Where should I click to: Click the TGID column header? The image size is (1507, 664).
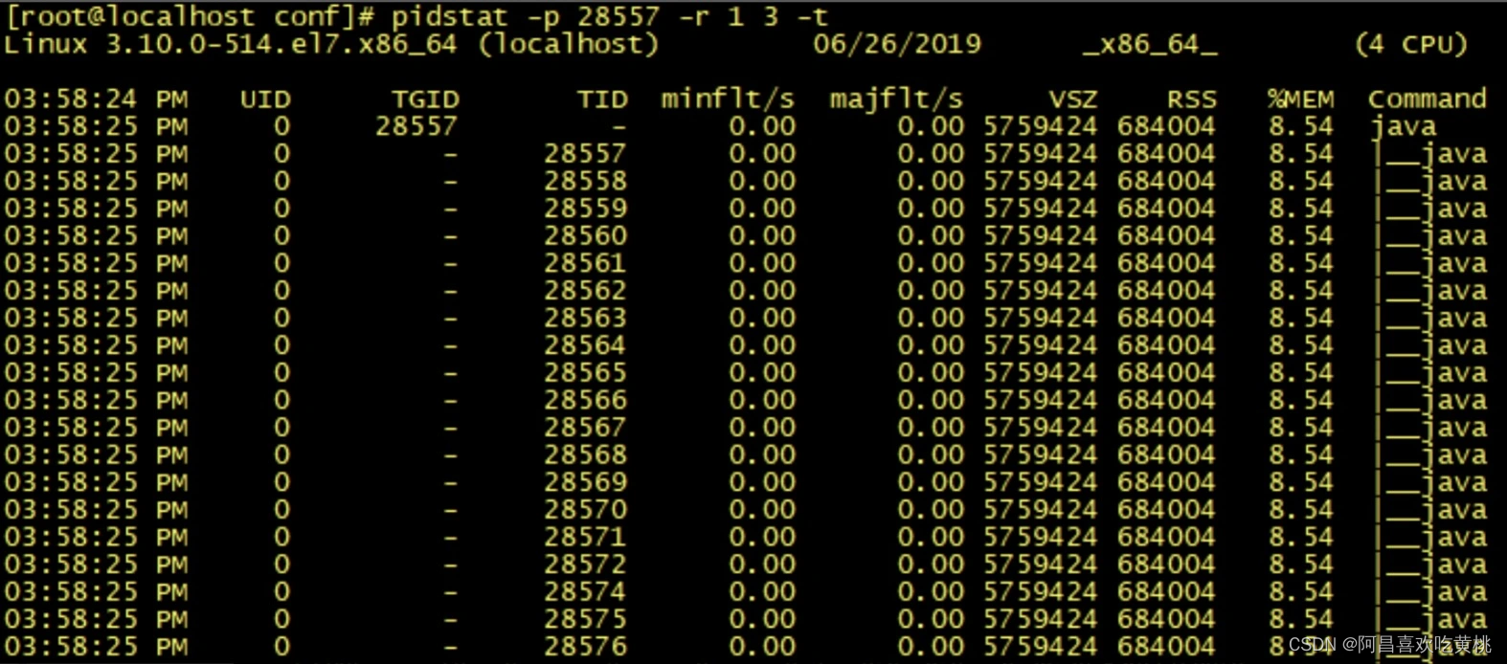tap(425, 100)
